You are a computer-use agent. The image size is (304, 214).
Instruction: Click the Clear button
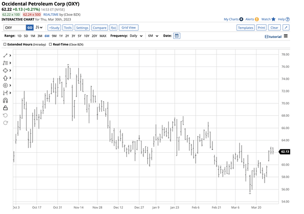[x=274, y=28]
